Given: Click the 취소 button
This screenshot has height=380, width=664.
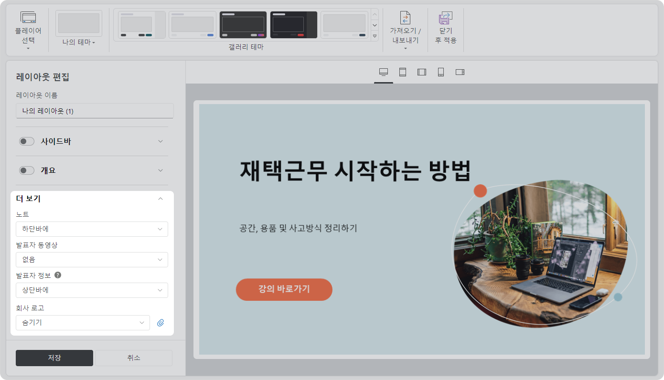Looking at the screenshot, I should point(134,358).
